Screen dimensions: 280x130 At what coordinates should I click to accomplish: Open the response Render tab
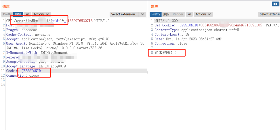[x=178, y=14]
